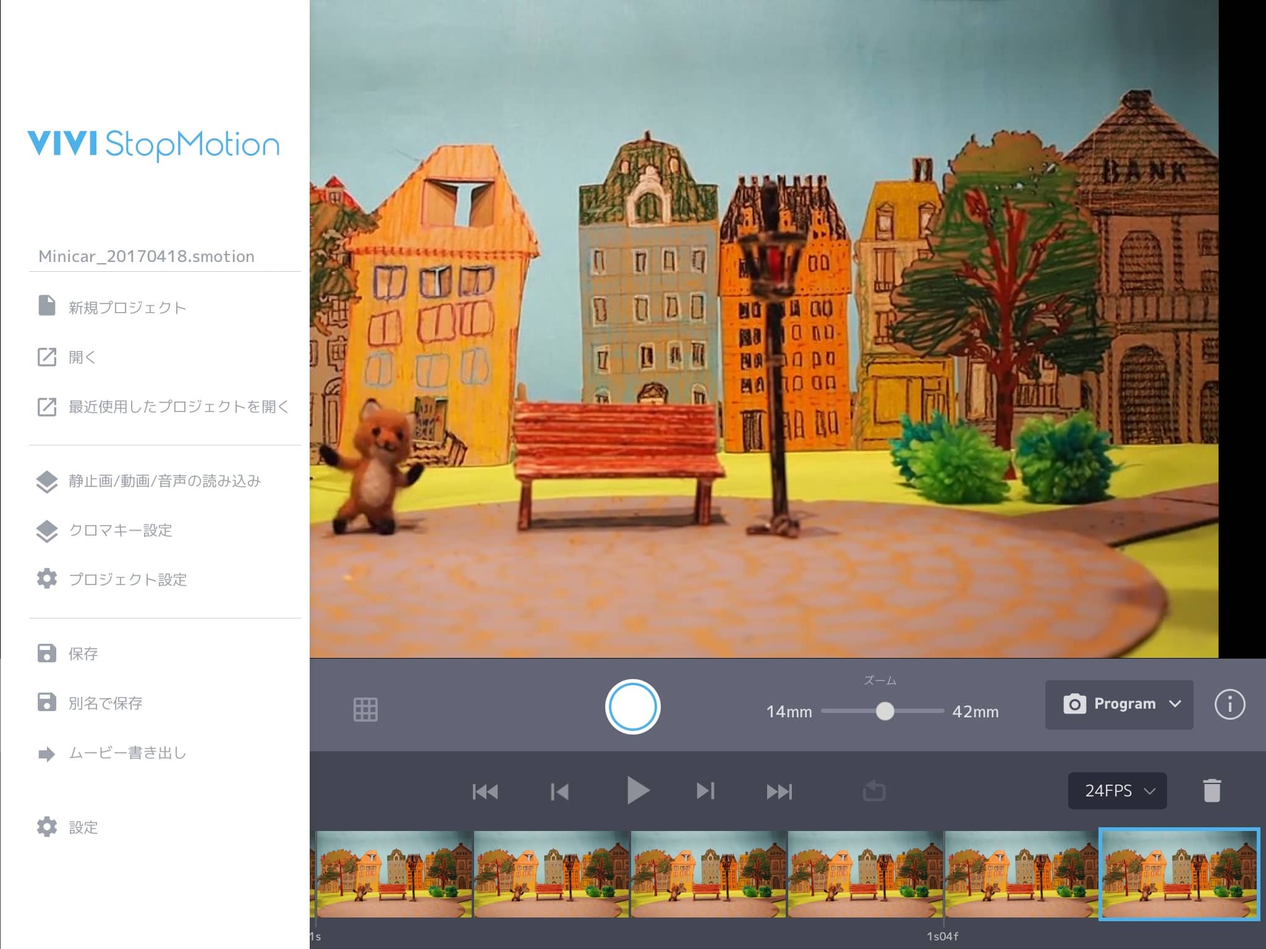Toggle the loop playback icon

point(874,791)
